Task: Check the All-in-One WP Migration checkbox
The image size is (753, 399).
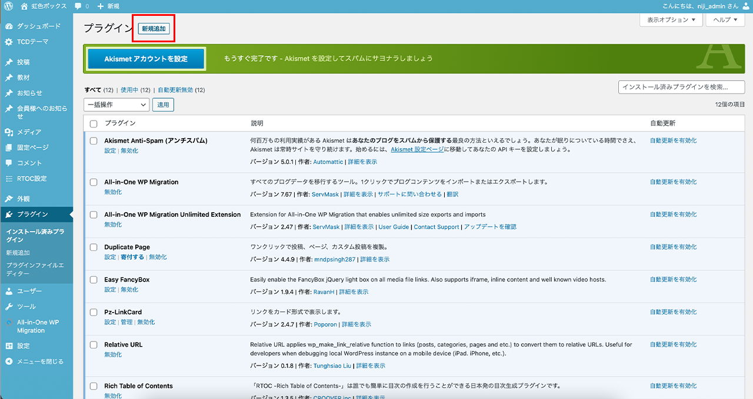Action: [94, 182]
